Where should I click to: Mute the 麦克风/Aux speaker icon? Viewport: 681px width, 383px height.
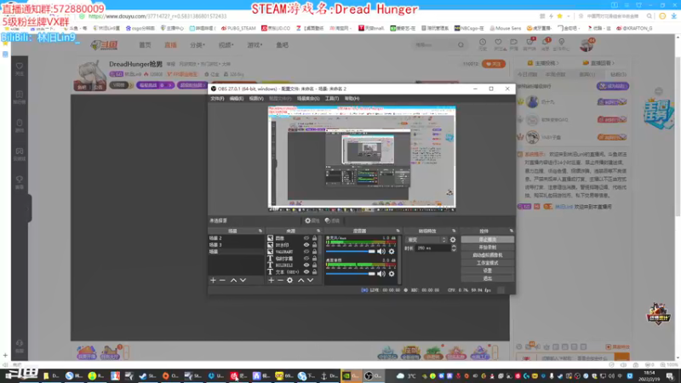pyautogui.click(x=381, y=251)
